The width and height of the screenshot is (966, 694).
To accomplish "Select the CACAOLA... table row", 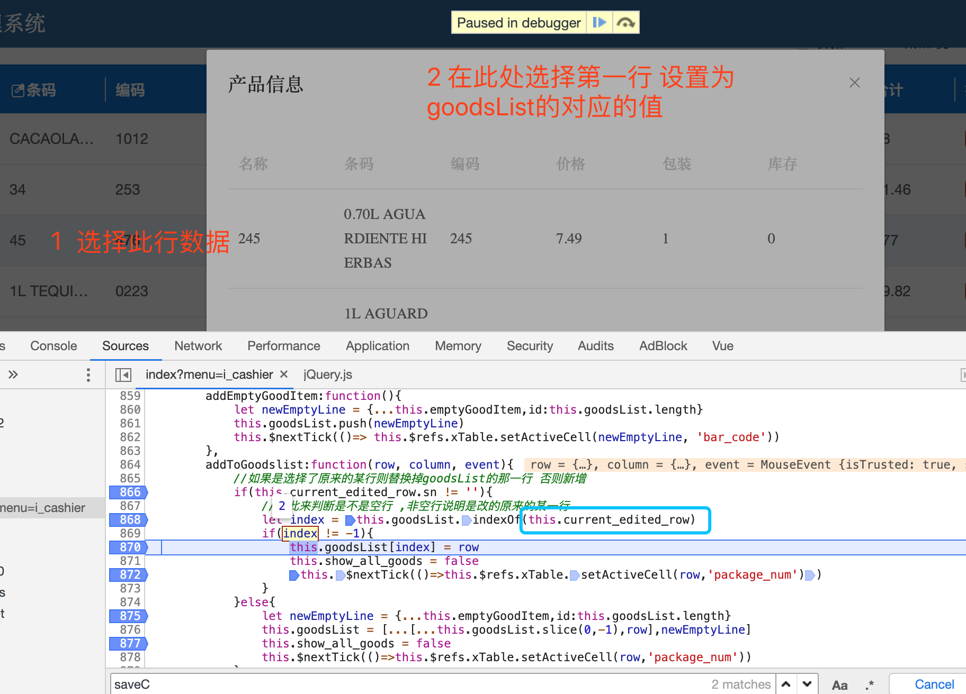I will [x=103, y=139].
